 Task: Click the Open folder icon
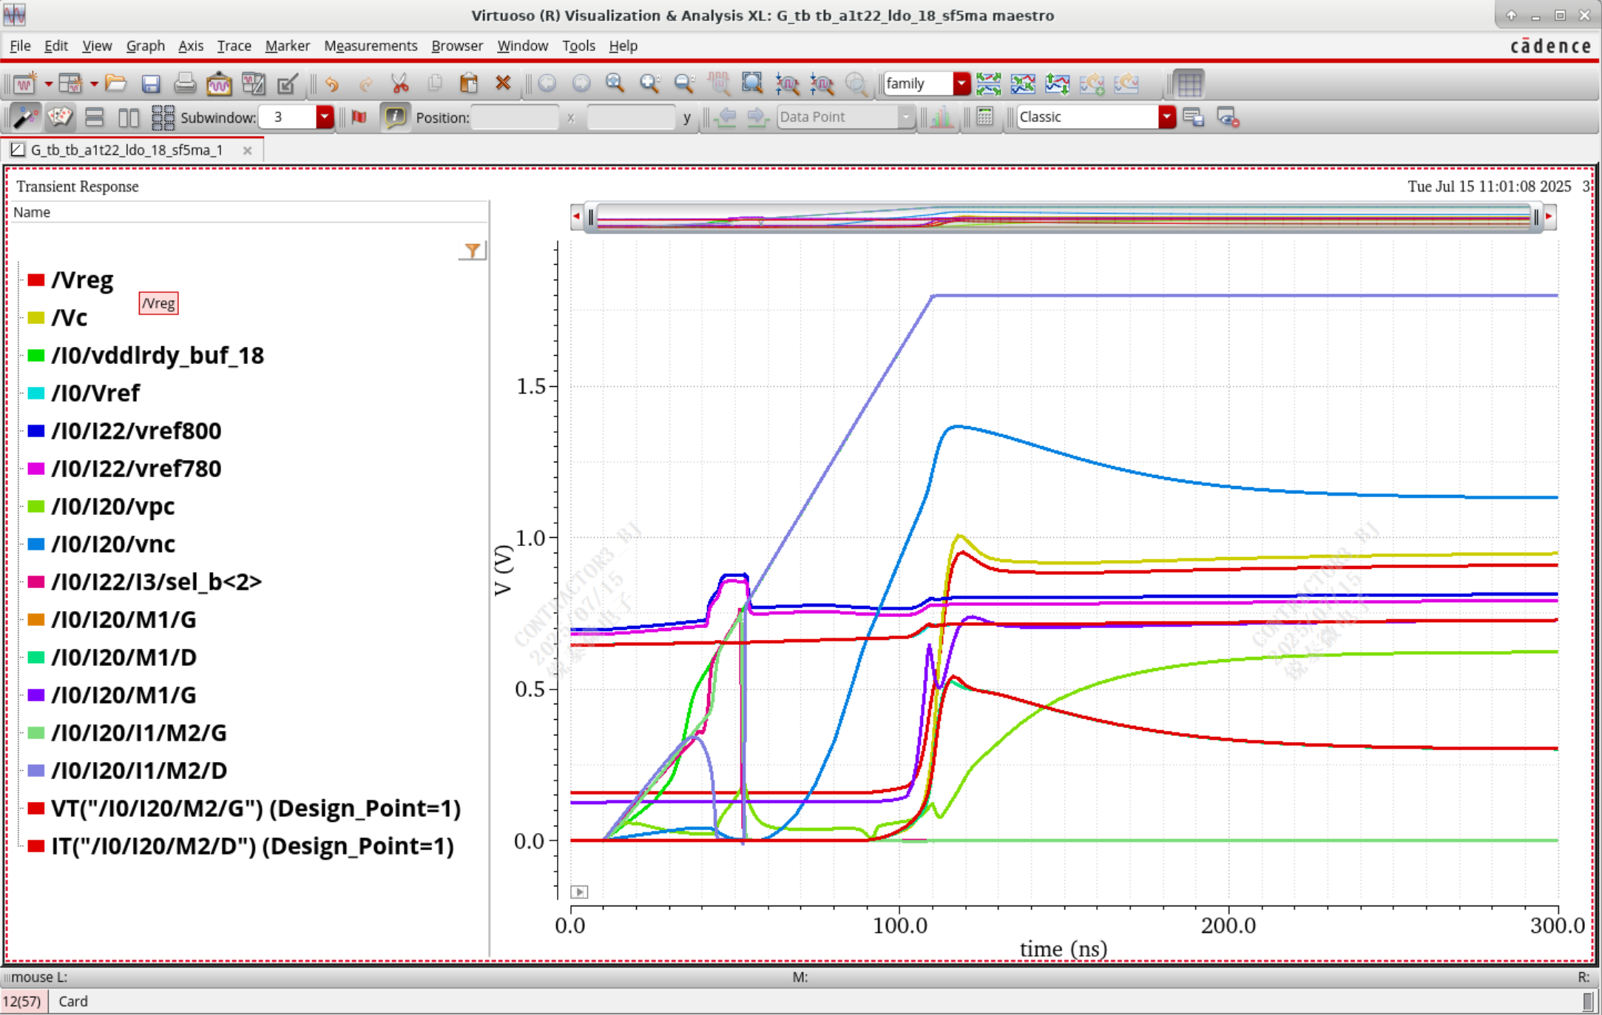[116, 84]
